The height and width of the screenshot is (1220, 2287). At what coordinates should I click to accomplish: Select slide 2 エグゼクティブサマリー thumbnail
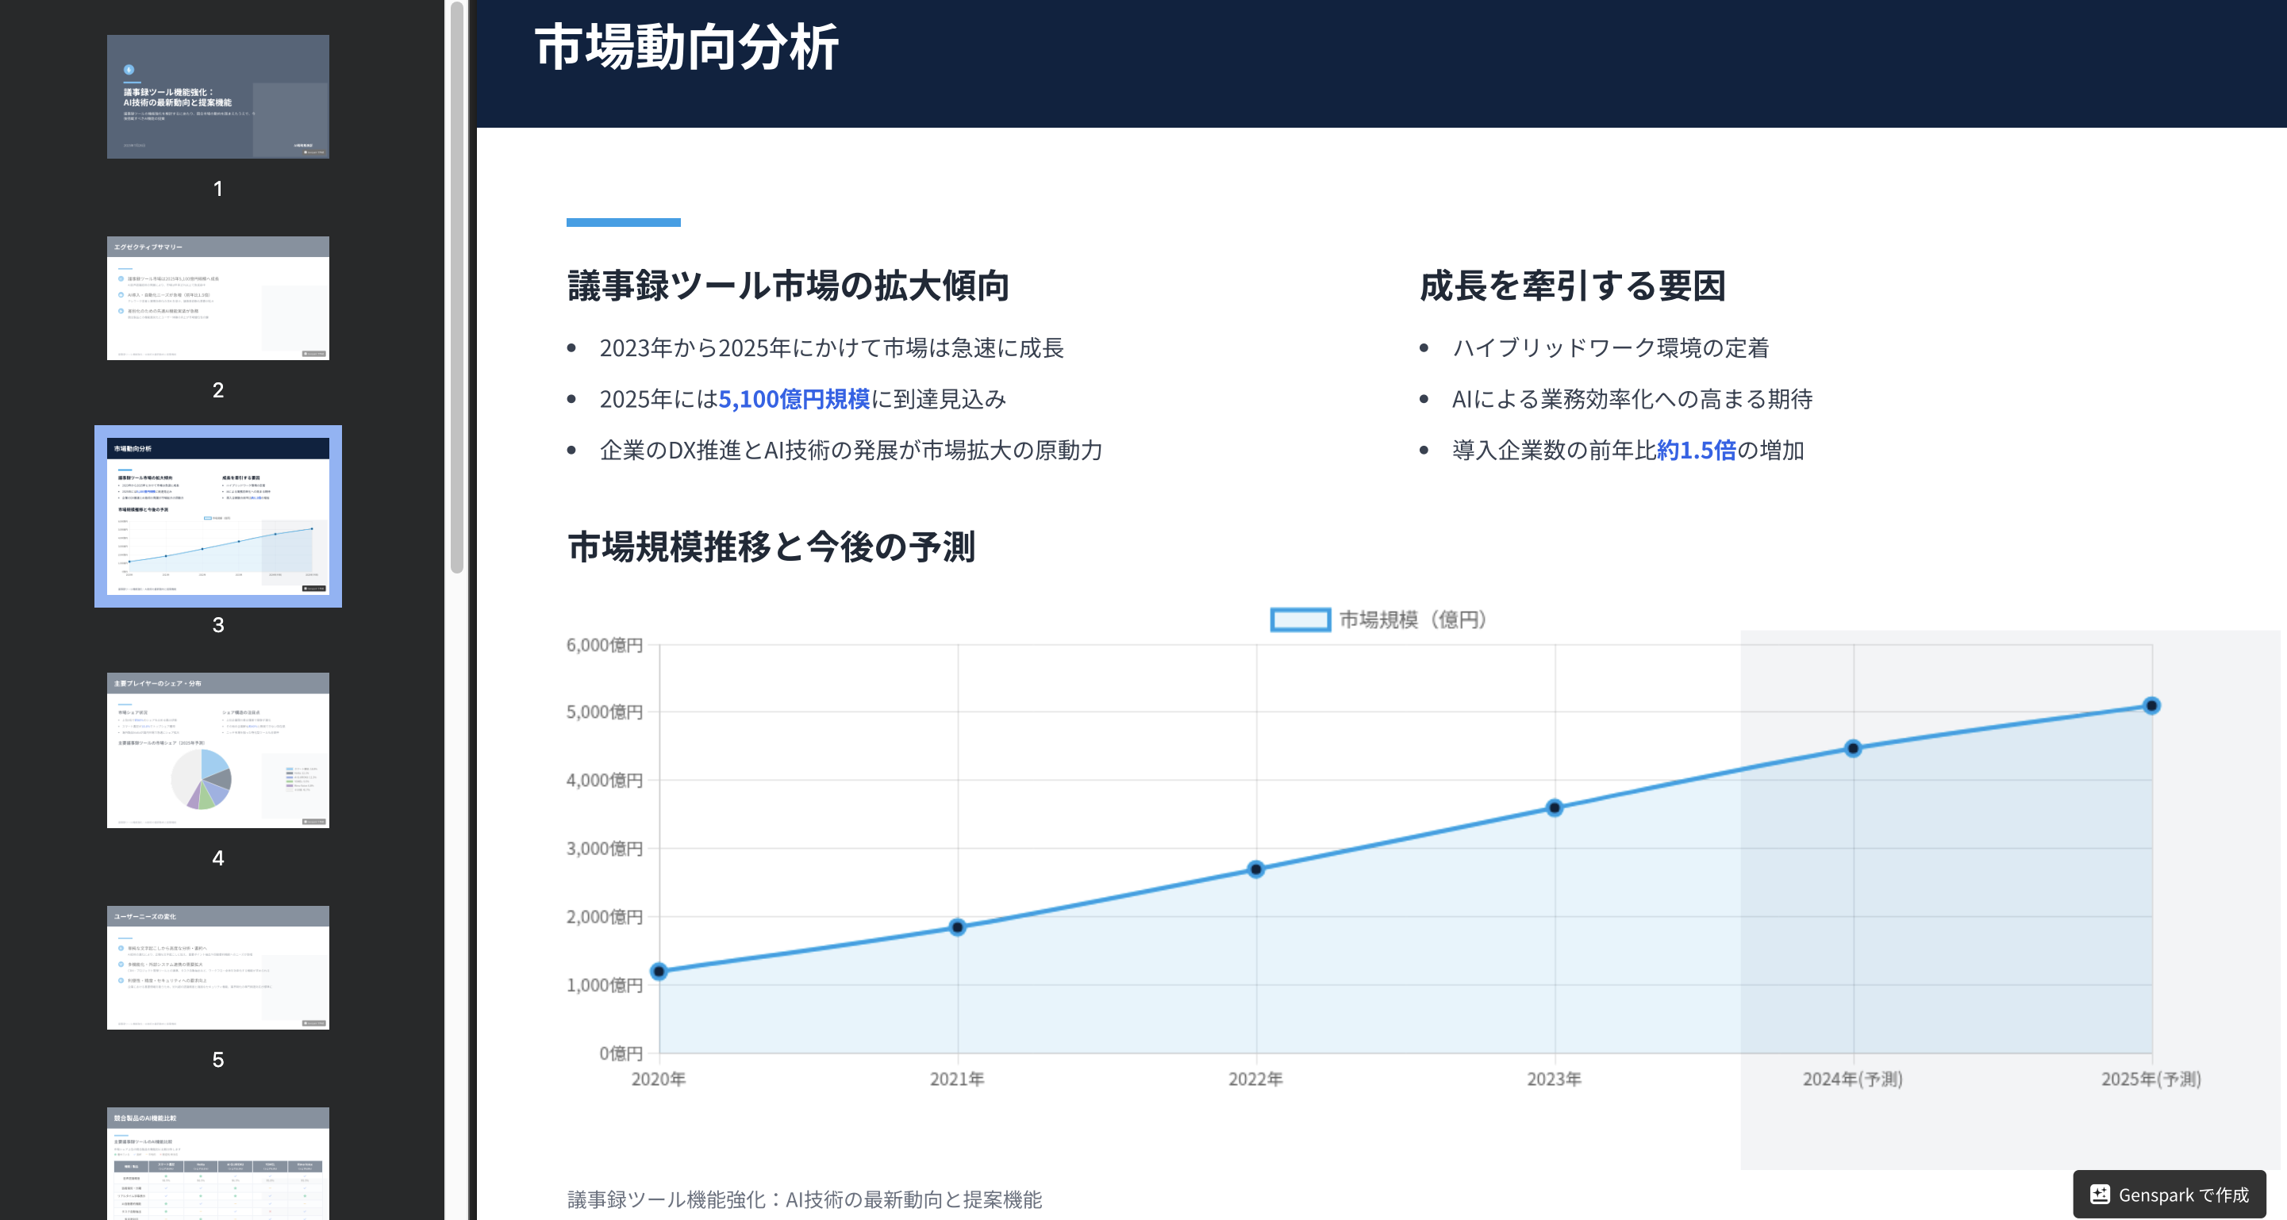(x=217, y=299)
